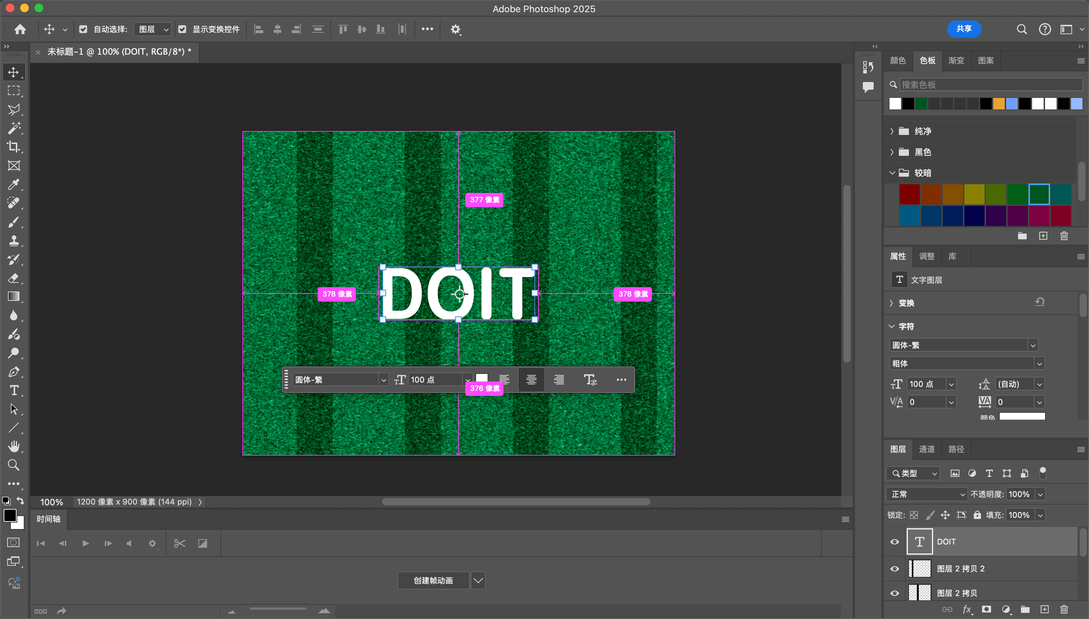This screenshot has width=1089, height=619.
Task: Select the Path Selection tool
Action: 14,409
